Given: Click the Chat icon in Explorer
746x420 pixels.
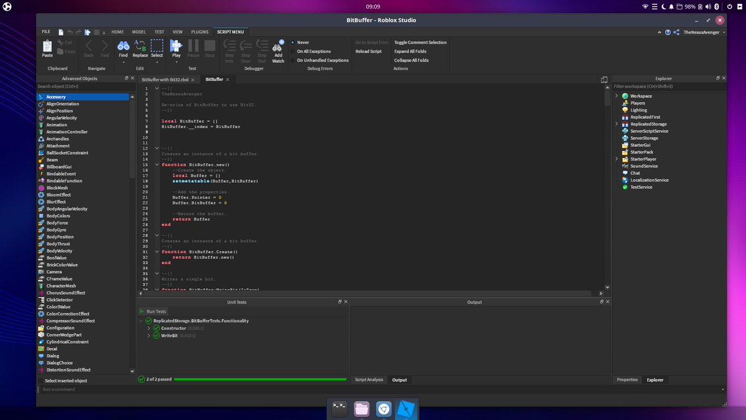Looking at the screenshot, I should coord(625,173).
